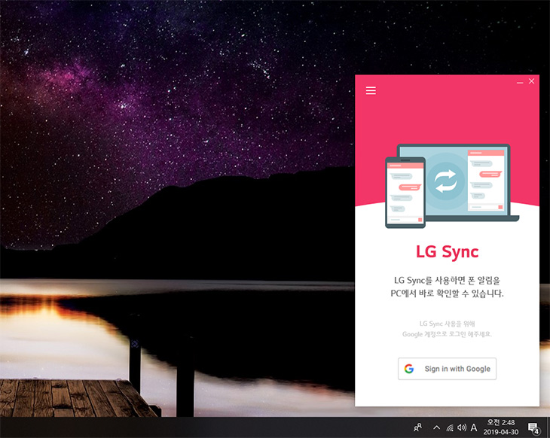The width and height of the screenshot is (550, 438).
Task: Click the LG Sync title text
Action: [448, 252]
